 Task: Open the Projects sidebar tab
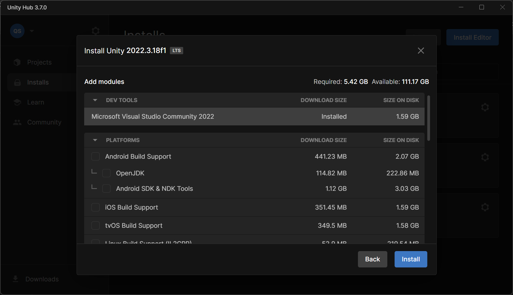[x=39, y=62]
